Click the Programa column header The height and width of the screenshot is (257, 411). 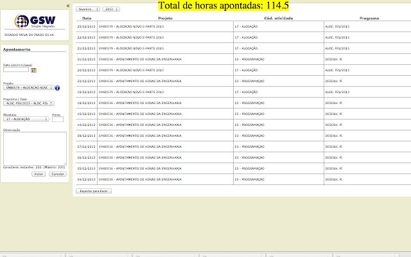pyautogui.click(x=369, y=19)
